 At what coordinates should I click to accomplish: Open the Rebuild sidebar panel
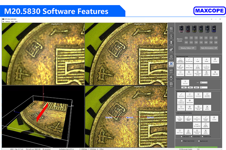(x=171, y=57)
